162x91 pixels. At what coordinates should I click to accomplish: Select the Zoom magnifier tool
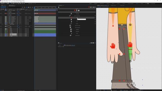point(5,4)
